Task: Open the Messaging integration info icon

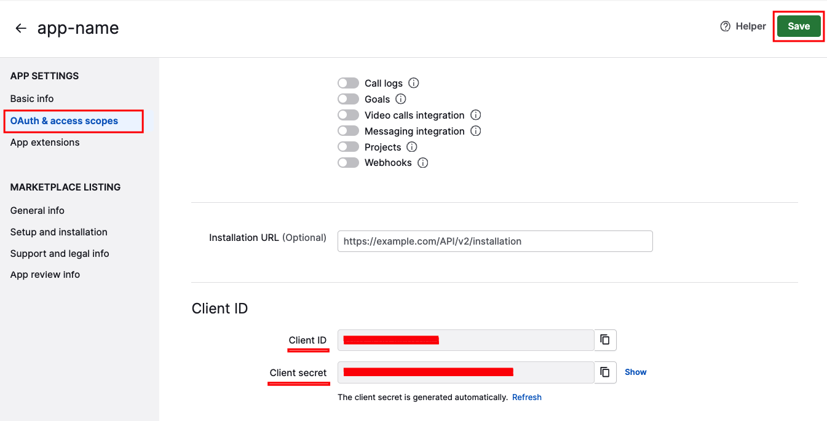Action: tap(475, 131)
